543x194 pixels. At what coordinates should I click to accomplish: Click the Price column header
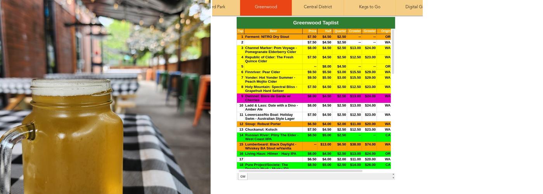pos(310,31)
